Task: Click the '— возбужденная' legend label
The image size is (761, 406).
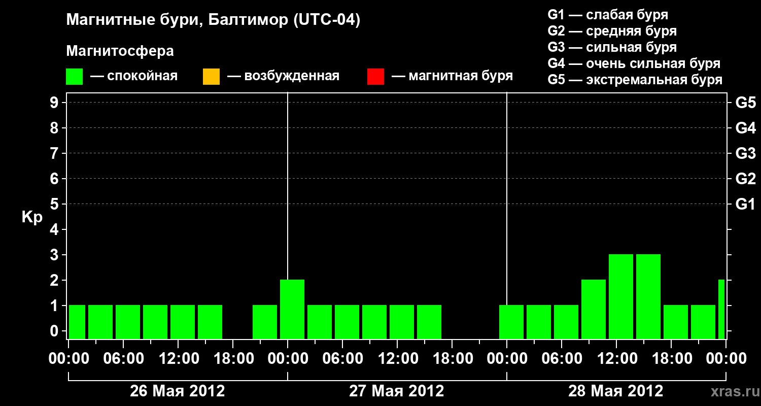Action: tap(283, 76)
